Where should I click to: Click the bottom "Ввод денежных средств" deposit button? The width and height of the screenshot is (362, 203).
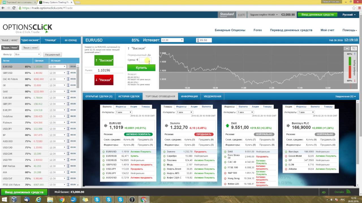(x=24, y=192)
